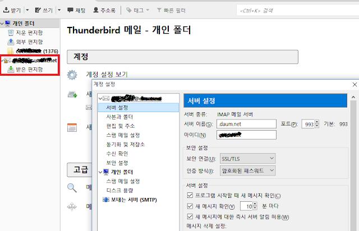
Task: Close the 계정 설정 dialog
Action: click(355, 85)
